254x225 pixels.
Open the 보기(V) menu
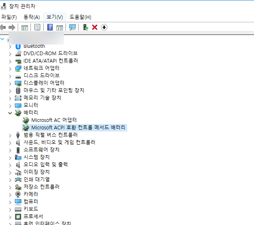click(x=55, y=17)
